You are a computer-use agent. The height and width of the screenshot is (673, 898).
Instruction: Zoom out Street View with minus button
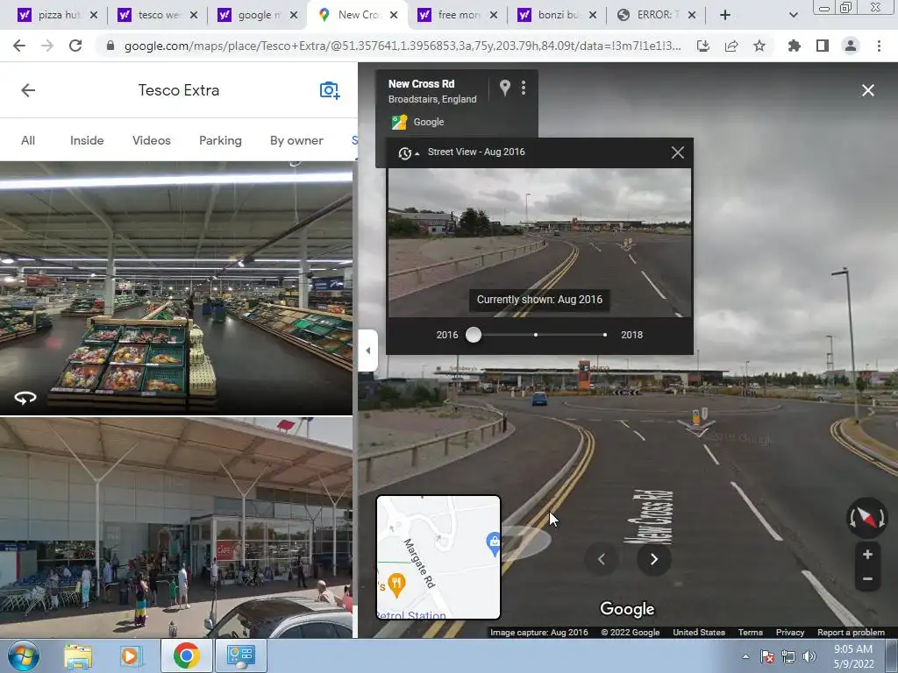coord(867,578)
